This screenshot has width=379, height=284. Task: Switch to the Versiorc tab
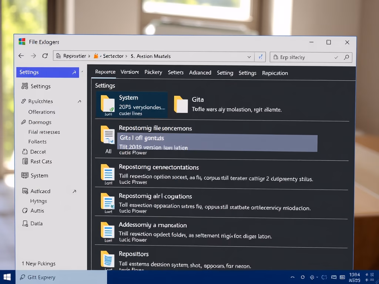pyautogui.click(x=130, y=72)
